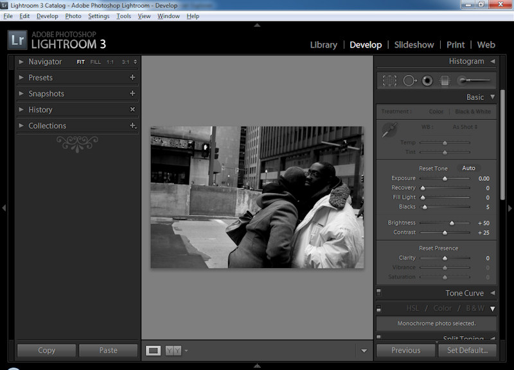Viewport: 514px width, 370px height.
Task: Expand the Collections panel
Action: (21, 126)
